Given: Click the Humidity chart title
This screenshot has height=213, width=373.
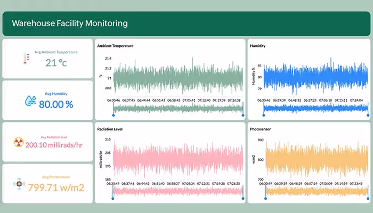Looking at the screenshot, I should 257,46.
